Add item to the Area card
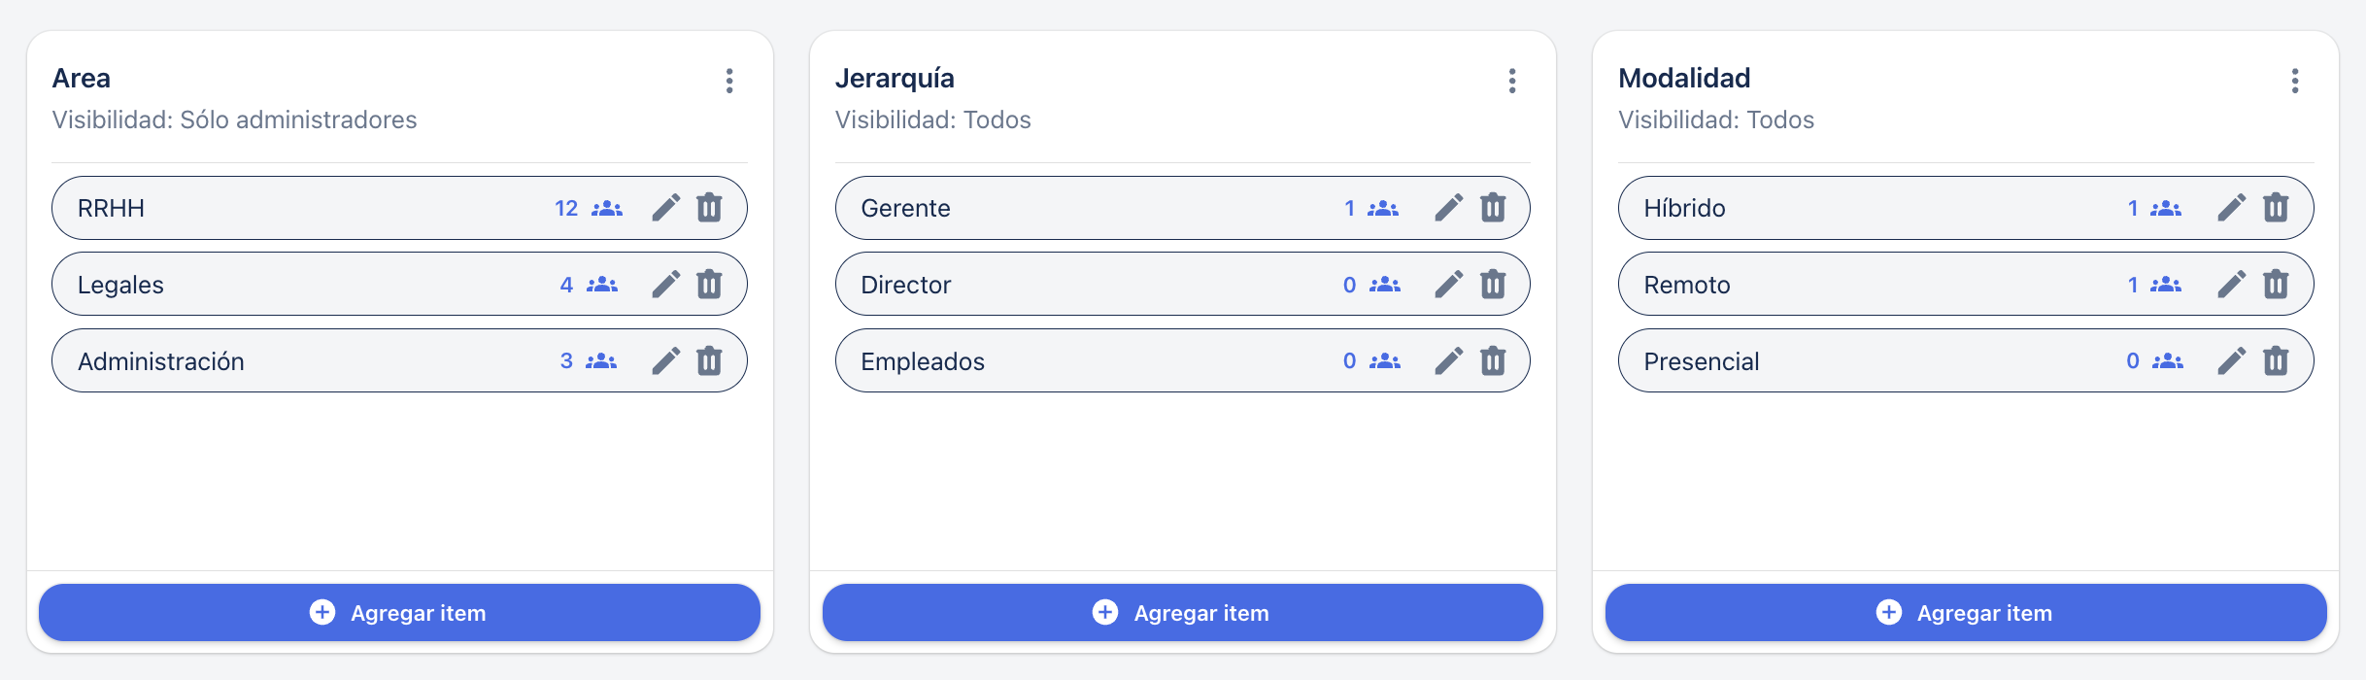The width and height of the screenshot is (2366, 680). pos(399,613)
